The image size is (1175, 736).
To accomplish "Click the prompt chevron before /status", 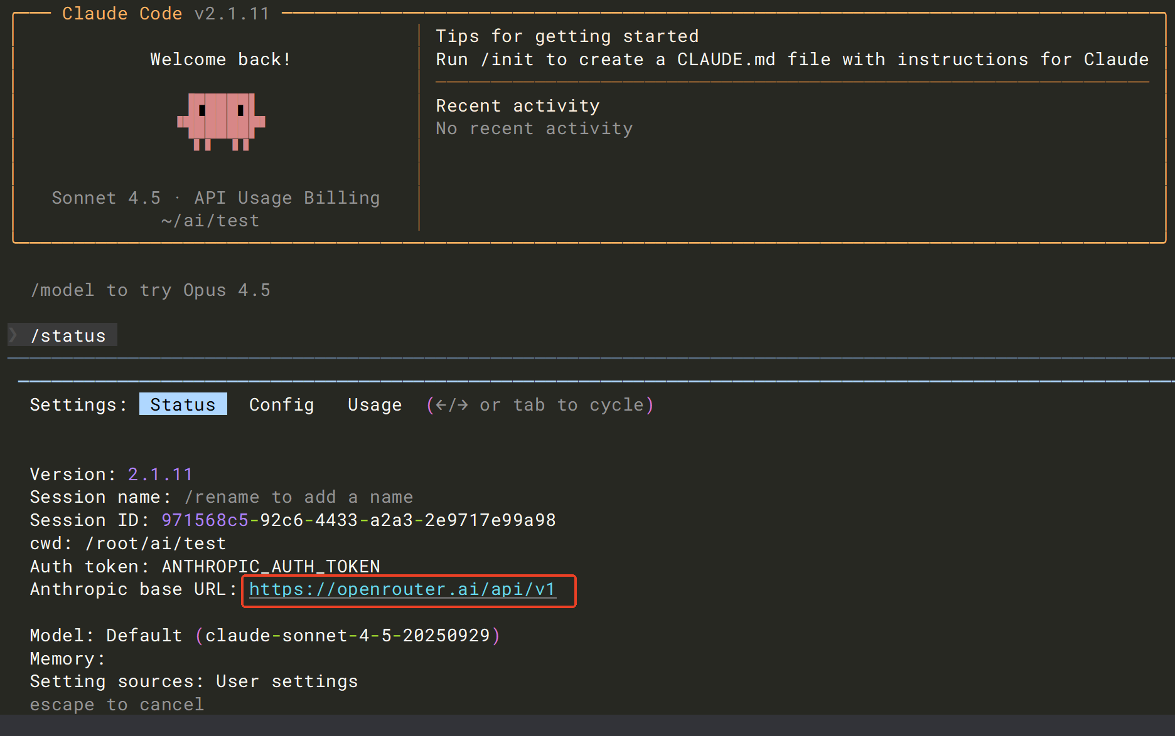I will coord(14,335).
